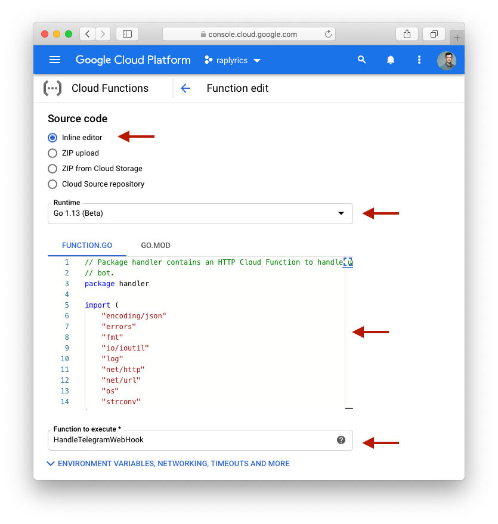Click the Safari forward button
498x524 pixels.
click(103, 34)
